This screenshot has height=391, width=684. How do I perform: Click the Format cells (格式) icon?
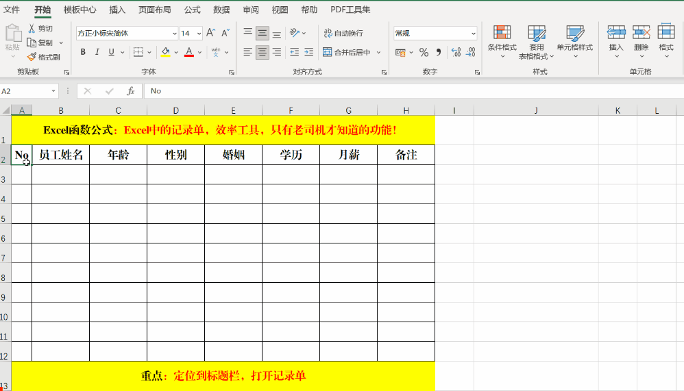pos(666,31)
